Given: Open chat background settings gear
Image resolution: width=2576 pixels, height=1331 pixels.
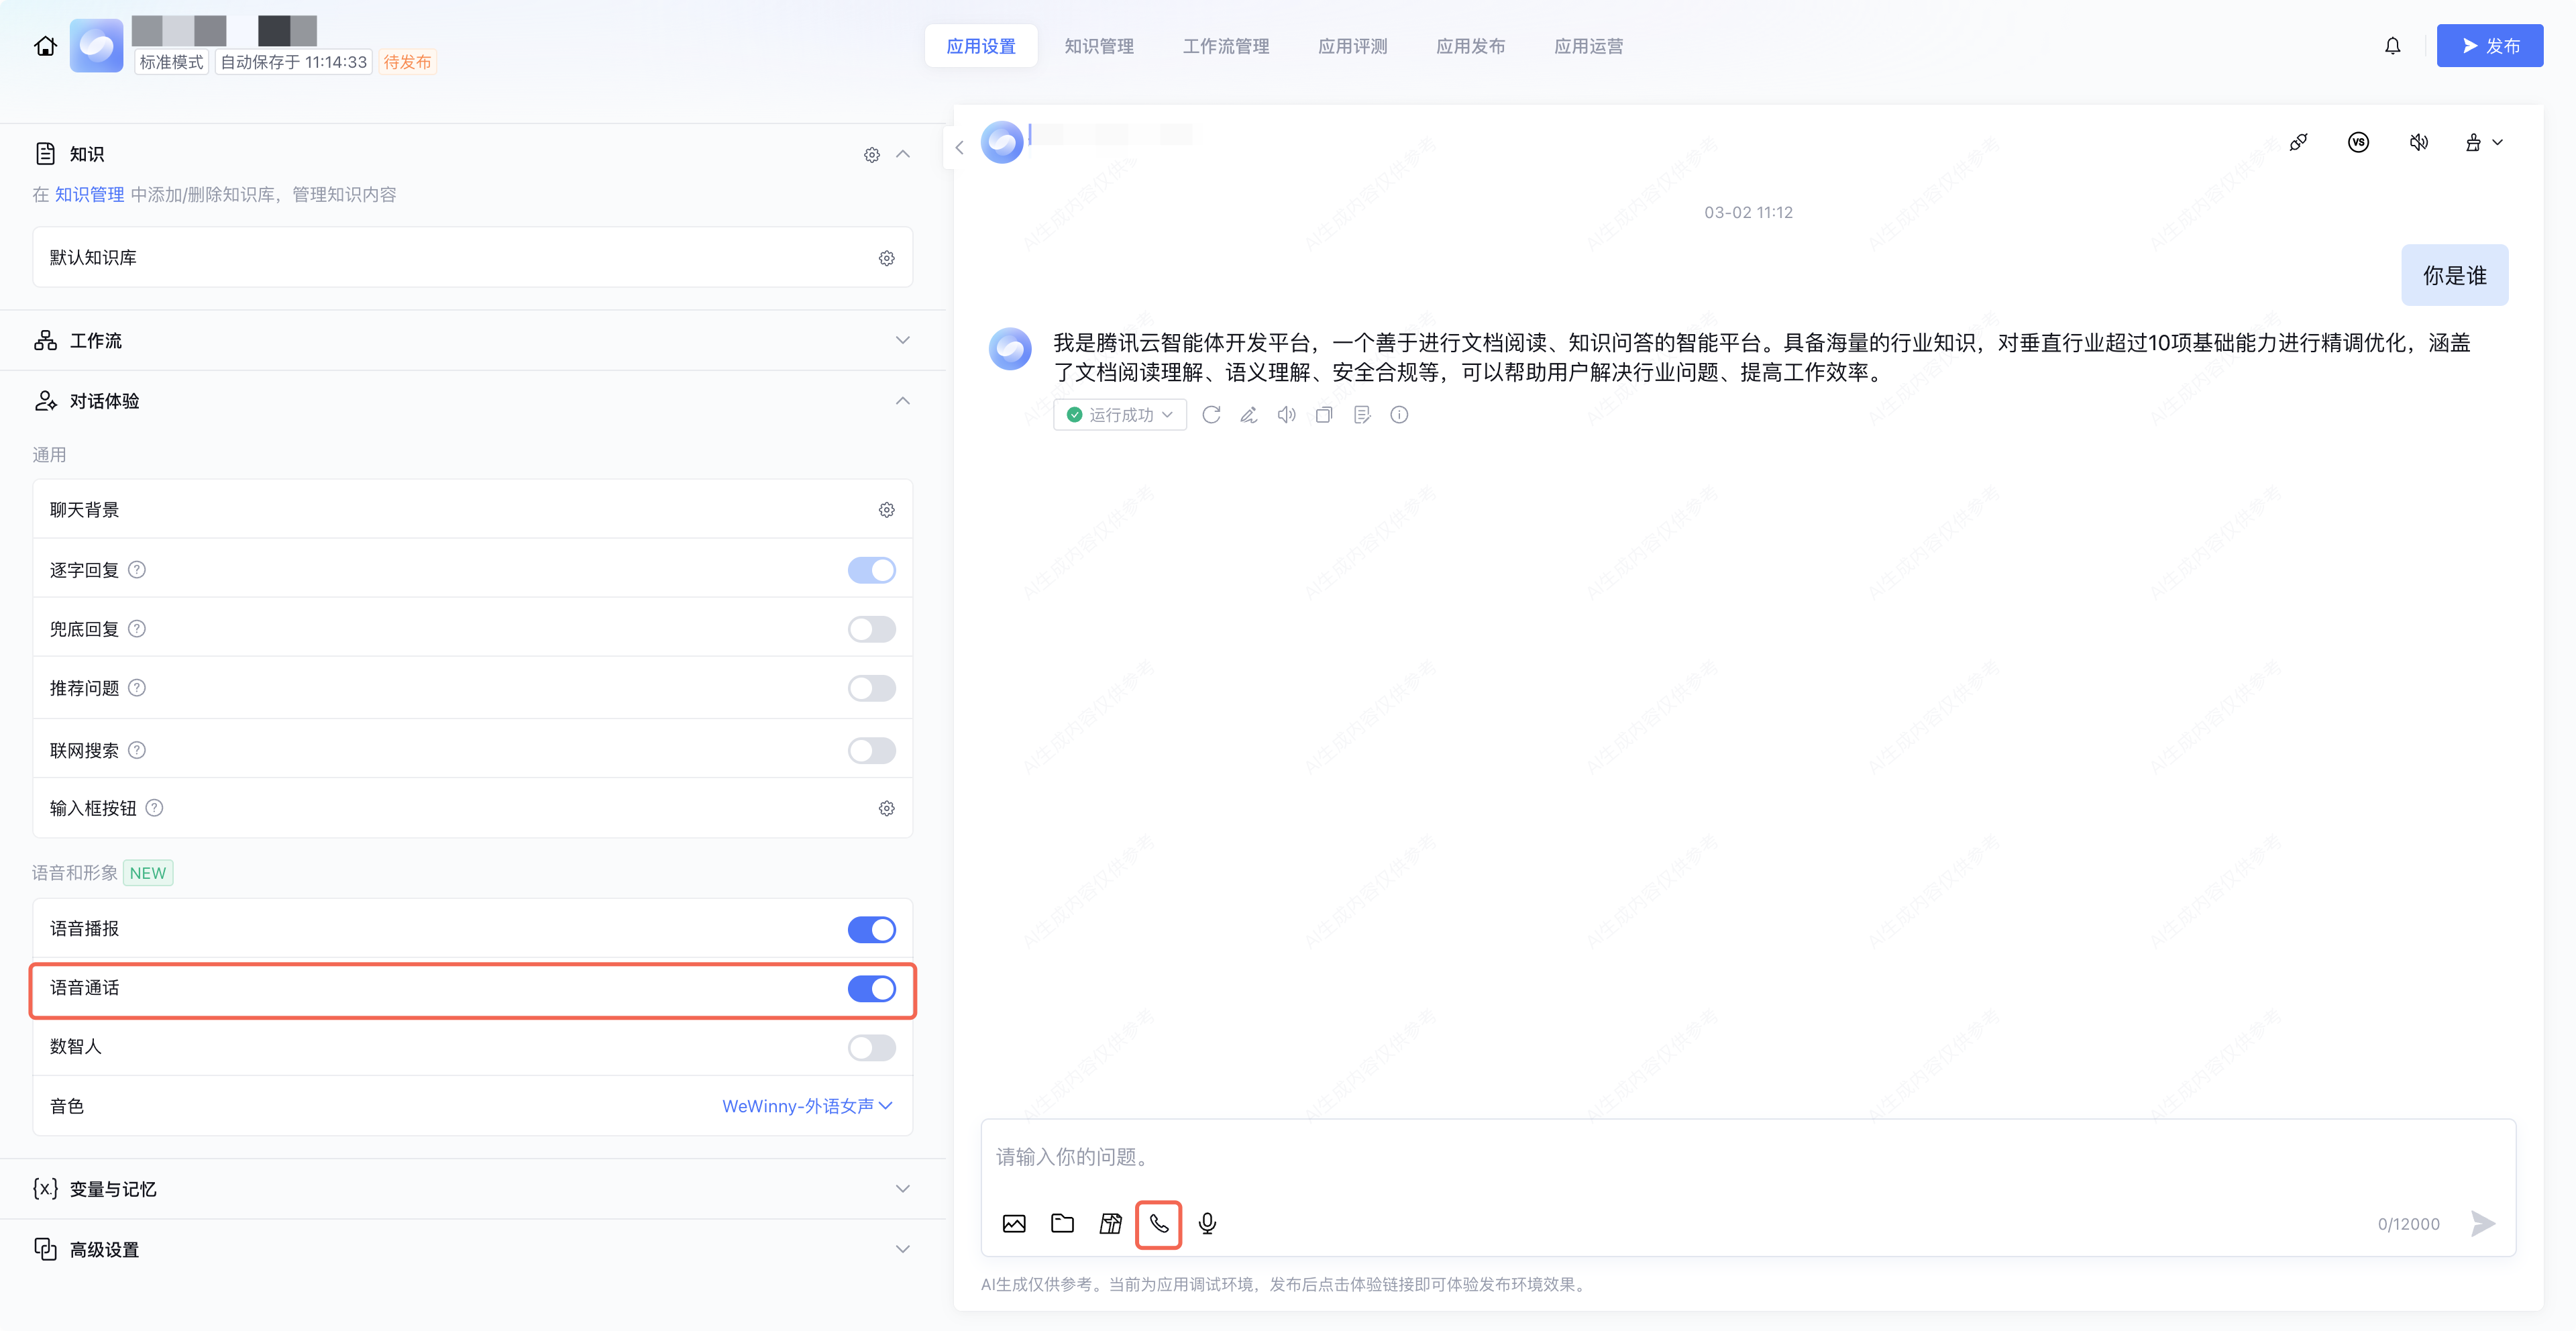Looking at the screenshot, I should [886, 510].
